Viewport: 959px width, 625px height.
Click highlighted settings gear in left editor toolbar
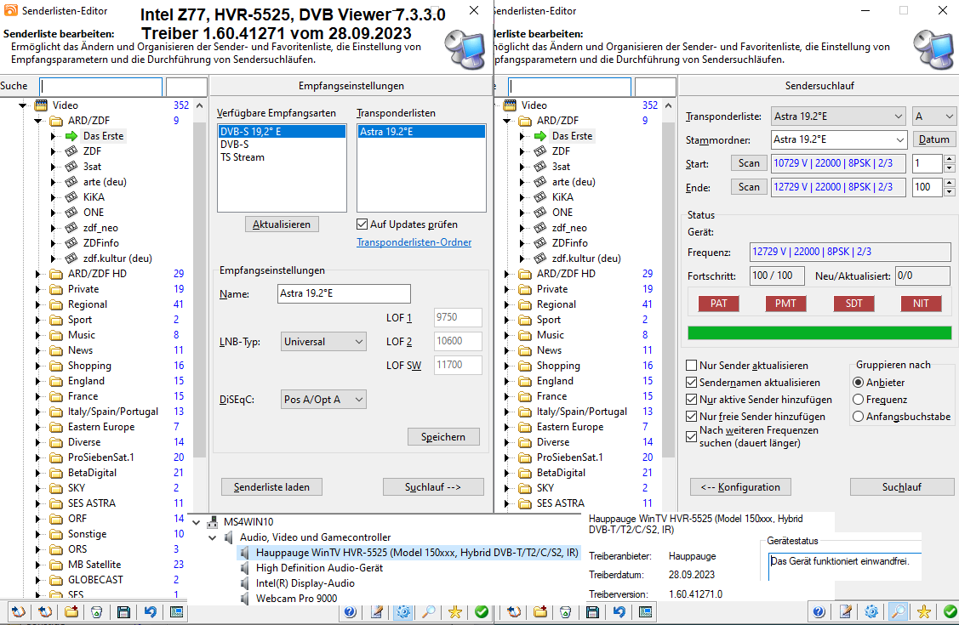403,611
